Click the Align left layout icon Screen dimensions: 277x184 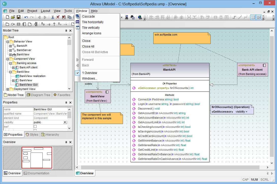[151, 17]
